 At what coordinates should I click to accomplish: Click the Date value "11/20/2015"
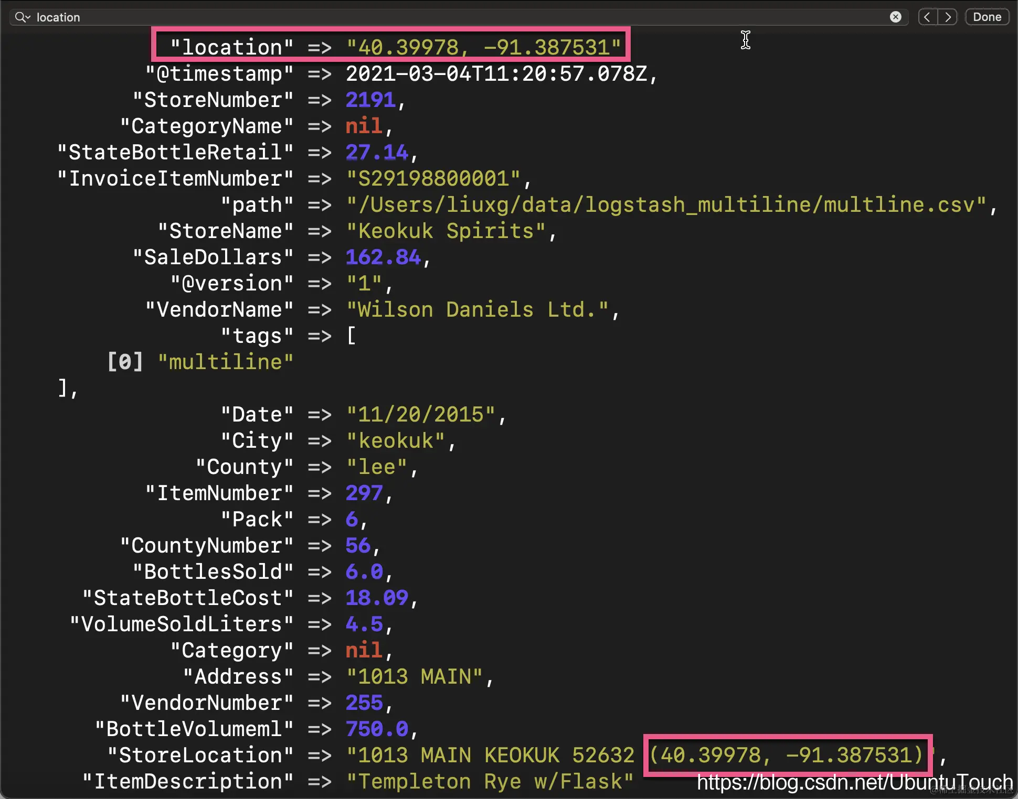pyautogui.click(x=421, y=415)
